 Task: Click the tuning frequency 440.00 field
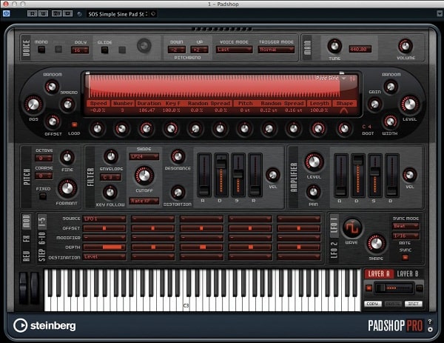tap(360, 49)
